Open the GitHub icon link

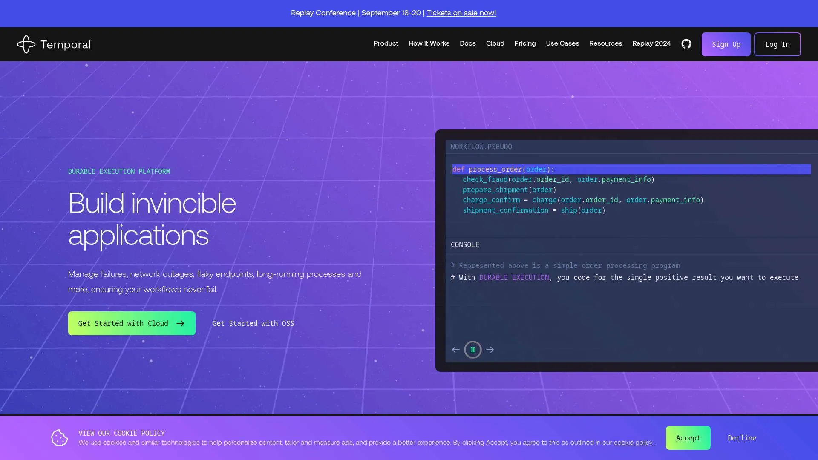[x=686, y=44]
